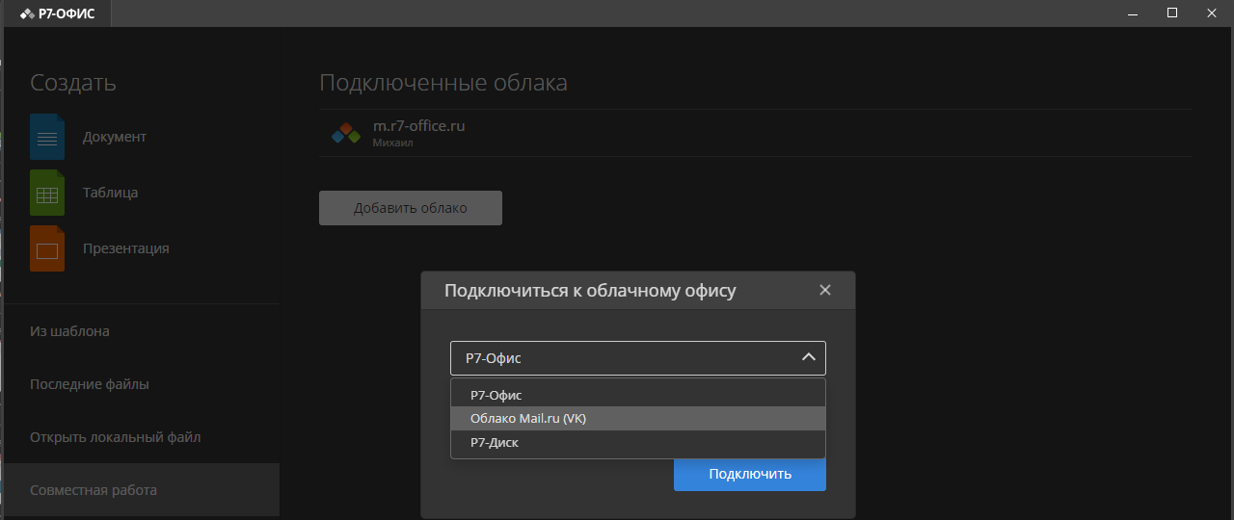The width and height of the screenshot is (1234, 520).
Task: Open Открыть локальный файл in the sidebar
Action: (x=141, y=437)
